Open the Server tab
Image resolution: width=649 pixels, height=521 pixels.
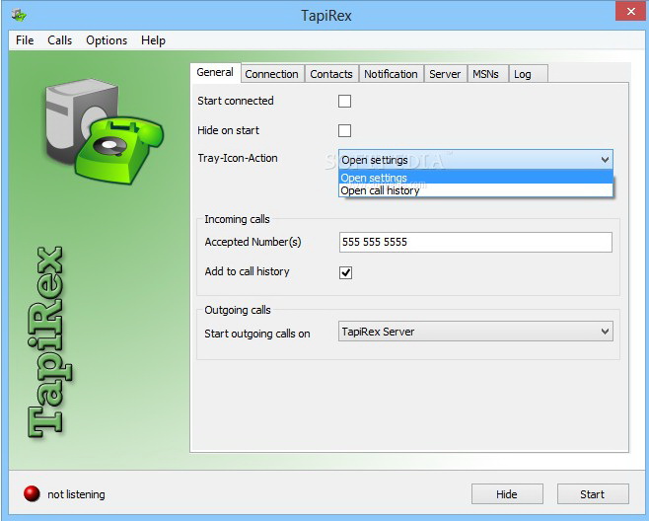pos(445,74)
